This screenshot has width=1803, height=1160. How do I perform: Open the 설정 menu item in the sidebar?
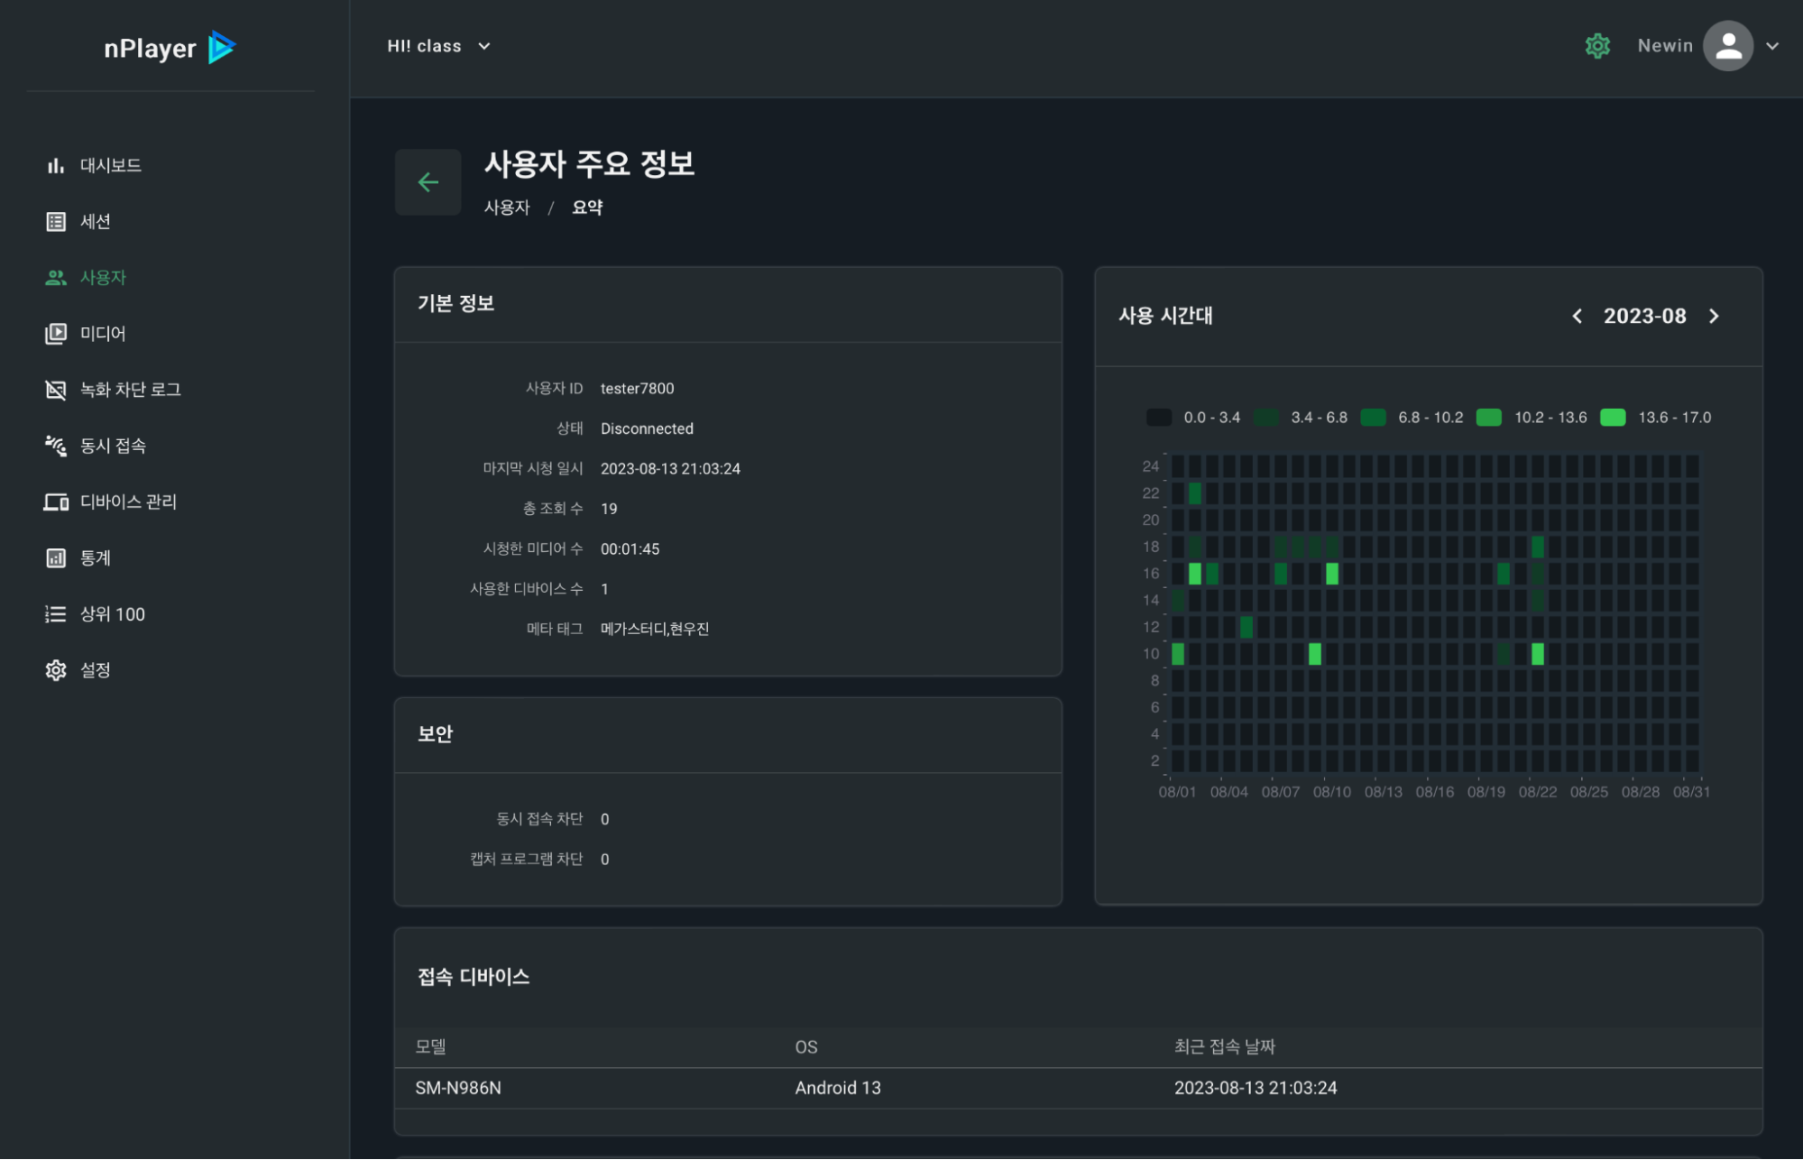click(x=95, y=670)
